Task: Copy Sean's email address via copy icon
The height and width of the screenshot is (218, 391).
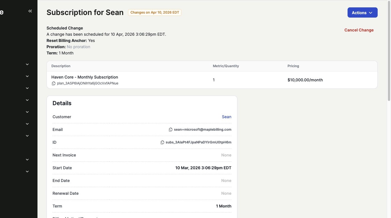Action: pyautogui.click(x=170, y=130)
